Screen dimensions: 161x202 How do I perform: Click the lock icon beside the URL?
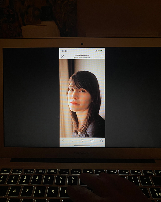74,58
